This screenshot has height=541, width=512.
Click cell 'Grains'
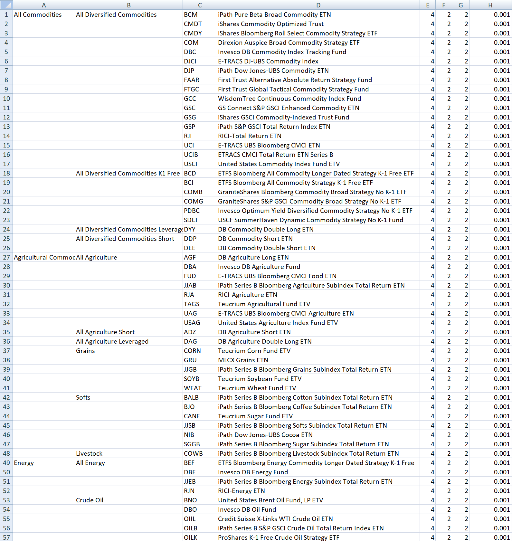point(129,351)
